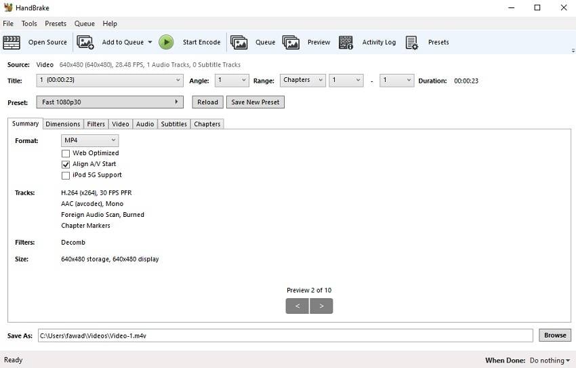Click the Duration value 00:00:23
576x368 pixels.
(466, 81)
